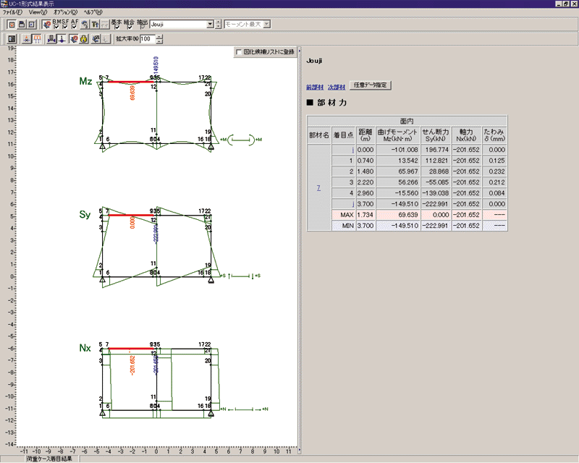Click the first icon in the second toolbar row

tap(12, 38)
